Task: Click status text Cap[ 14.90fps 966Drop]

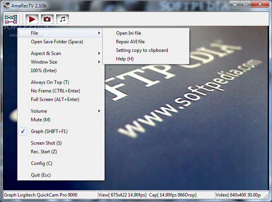Action: click(173, 195)
